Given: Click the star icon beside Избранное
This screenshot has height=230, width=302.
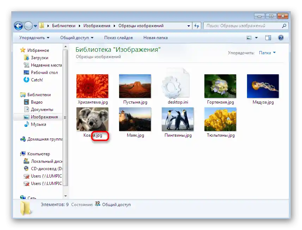Looking at the screenshot, I should pos(23,50).
